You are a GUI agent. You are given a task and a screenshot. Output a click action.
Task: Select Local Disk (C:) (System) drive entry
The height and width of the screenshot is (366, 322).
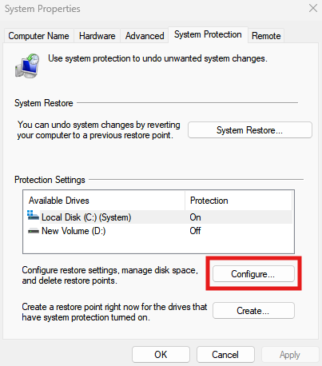coord(158,217)
